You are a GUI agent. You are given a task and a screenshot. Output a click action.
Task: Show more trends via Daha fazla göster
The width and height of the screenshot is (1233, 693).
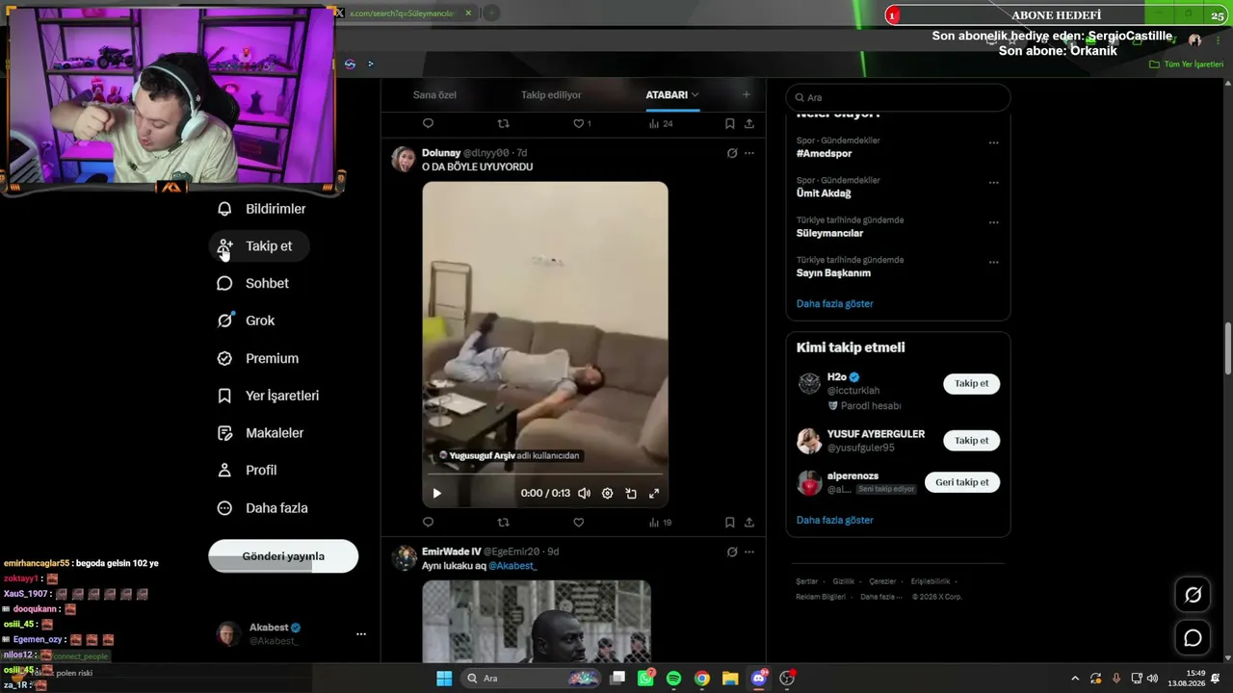[834, 304]
